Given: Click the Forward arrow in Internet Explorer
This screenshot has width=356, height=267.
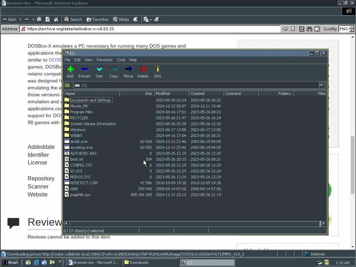Looking at the screenshot, I should point(26,19).
